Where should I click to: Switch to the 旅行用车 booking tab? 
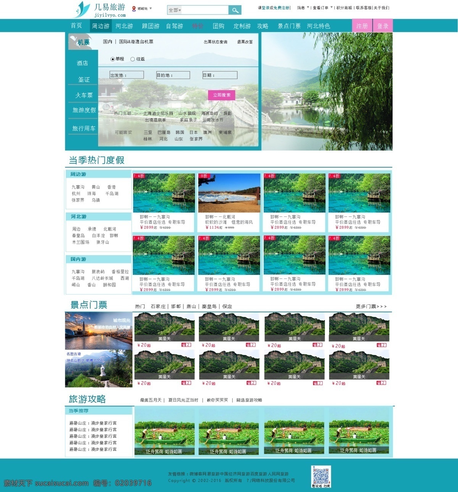84,129
